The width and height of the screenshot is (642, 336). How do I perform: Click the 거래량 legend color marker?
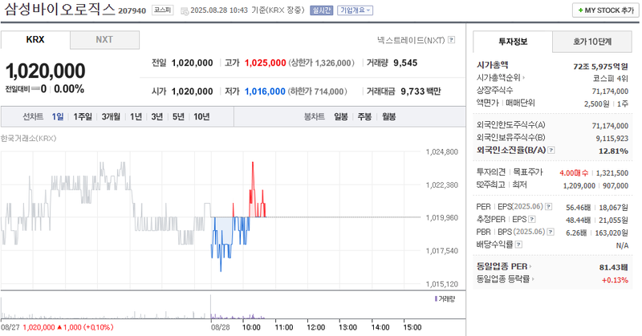436,299
